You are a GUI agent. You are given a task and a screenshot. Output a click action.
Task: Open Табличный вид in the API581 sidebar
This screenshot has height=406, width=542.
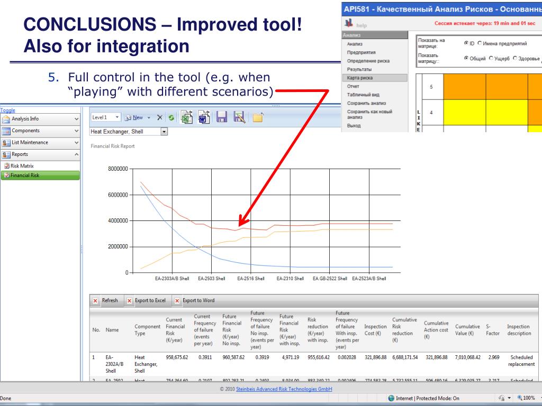pyautogui.click(x=363, y=95)
